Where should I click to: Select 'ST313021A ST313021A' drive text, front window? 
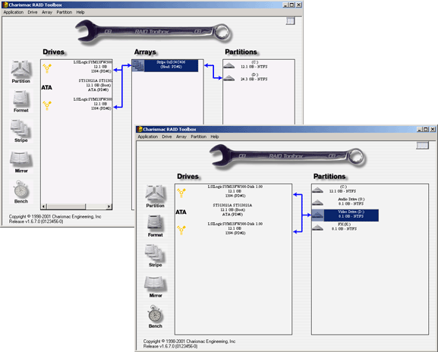tap(232, 205)
